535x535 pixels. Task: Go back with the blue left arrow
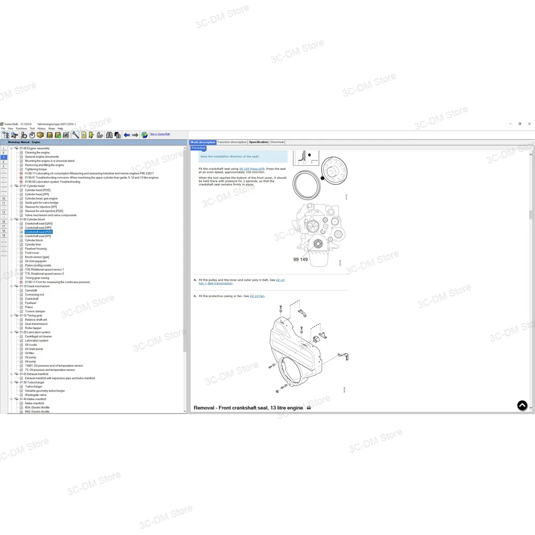coord(127,135)
